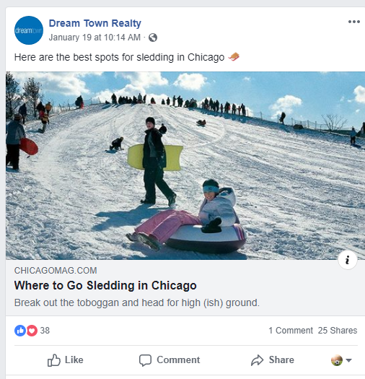365x379 pixels.
Task: Click the CHICAGOMAG.COM source label
Action: pyautogui.click(x=56, y=271)
